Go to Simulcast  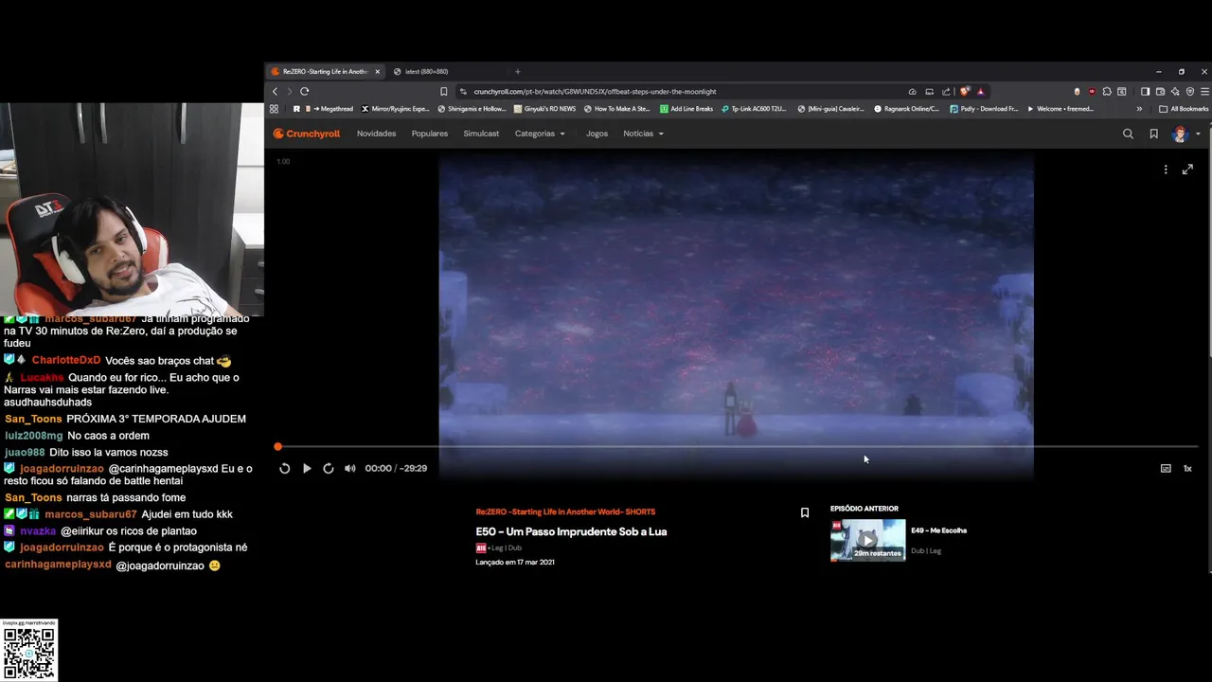point(481,134)
